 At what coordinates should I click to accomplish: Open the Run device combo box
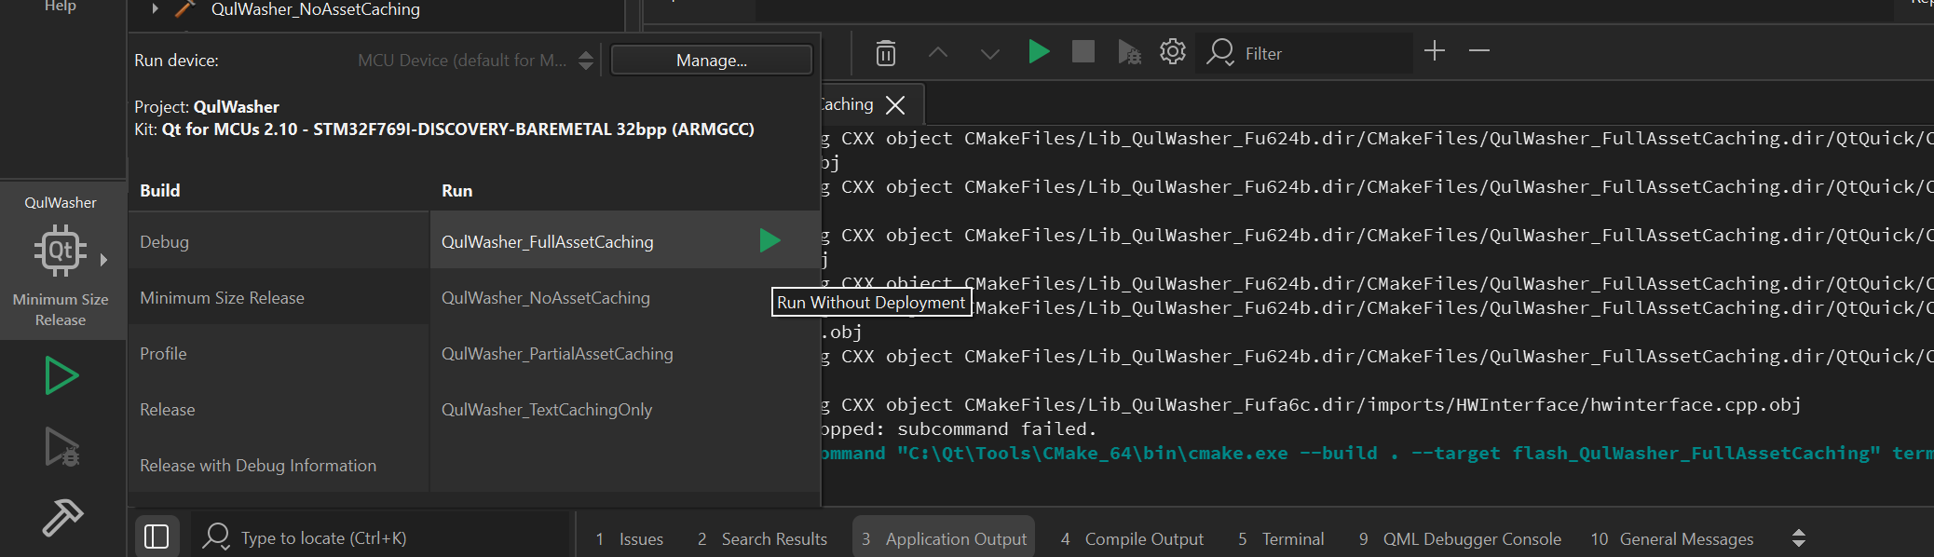[475, 61]
